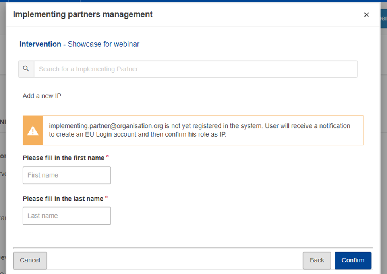Click the 'Intervention' heading label
Viewport: 387px width, 274px height.
tap(40, 44)
